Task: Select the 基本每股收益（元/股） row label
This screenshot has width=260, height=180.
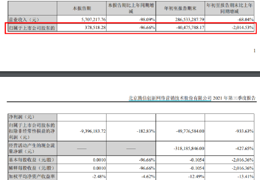Action: [31, 160]
